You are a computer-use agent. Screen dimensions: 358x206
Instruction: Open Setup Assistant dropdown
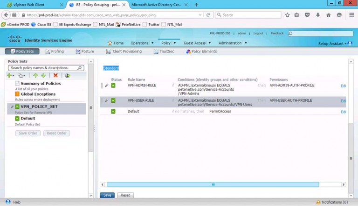pyautogui.click(x=345, y=44)
